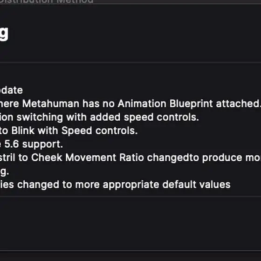Click the word 'changedto' in the changelog

tap(173, 158)
